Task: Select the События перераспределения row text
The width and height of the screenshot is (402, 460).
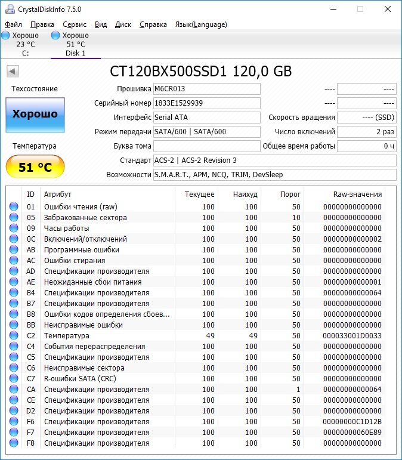Action: coord(94,347)
